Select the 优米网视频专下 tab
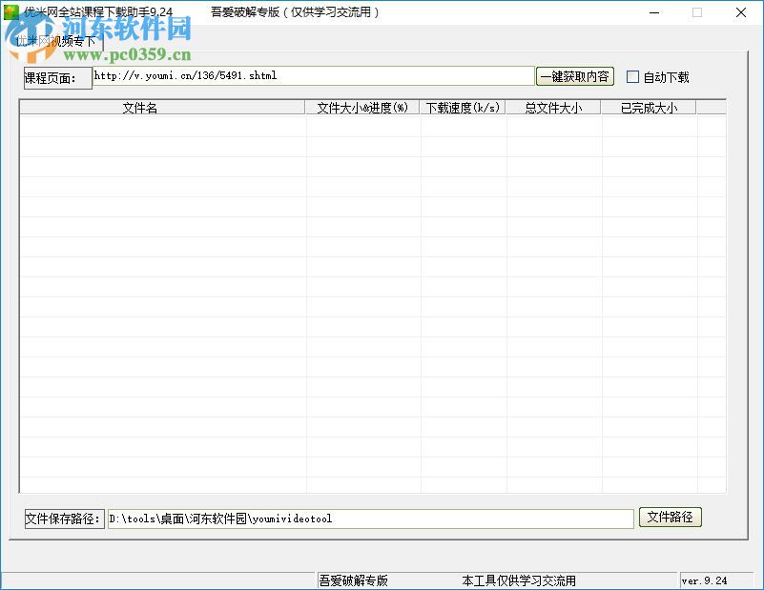 [x=54, y=42]
